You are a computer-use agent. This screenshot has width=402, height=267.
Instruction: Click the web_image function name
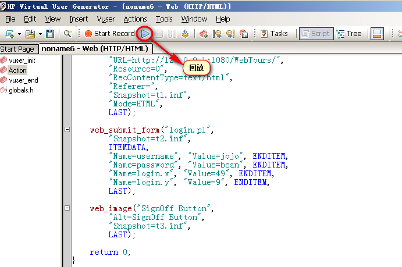click(x=111, y=208)
